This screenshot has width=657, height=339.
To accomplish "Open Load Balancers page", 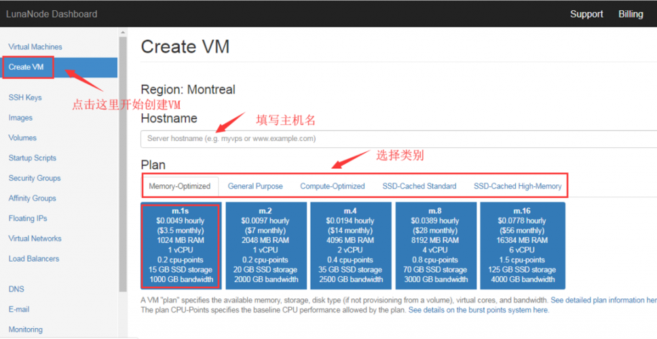I will (x=33, y=258).
